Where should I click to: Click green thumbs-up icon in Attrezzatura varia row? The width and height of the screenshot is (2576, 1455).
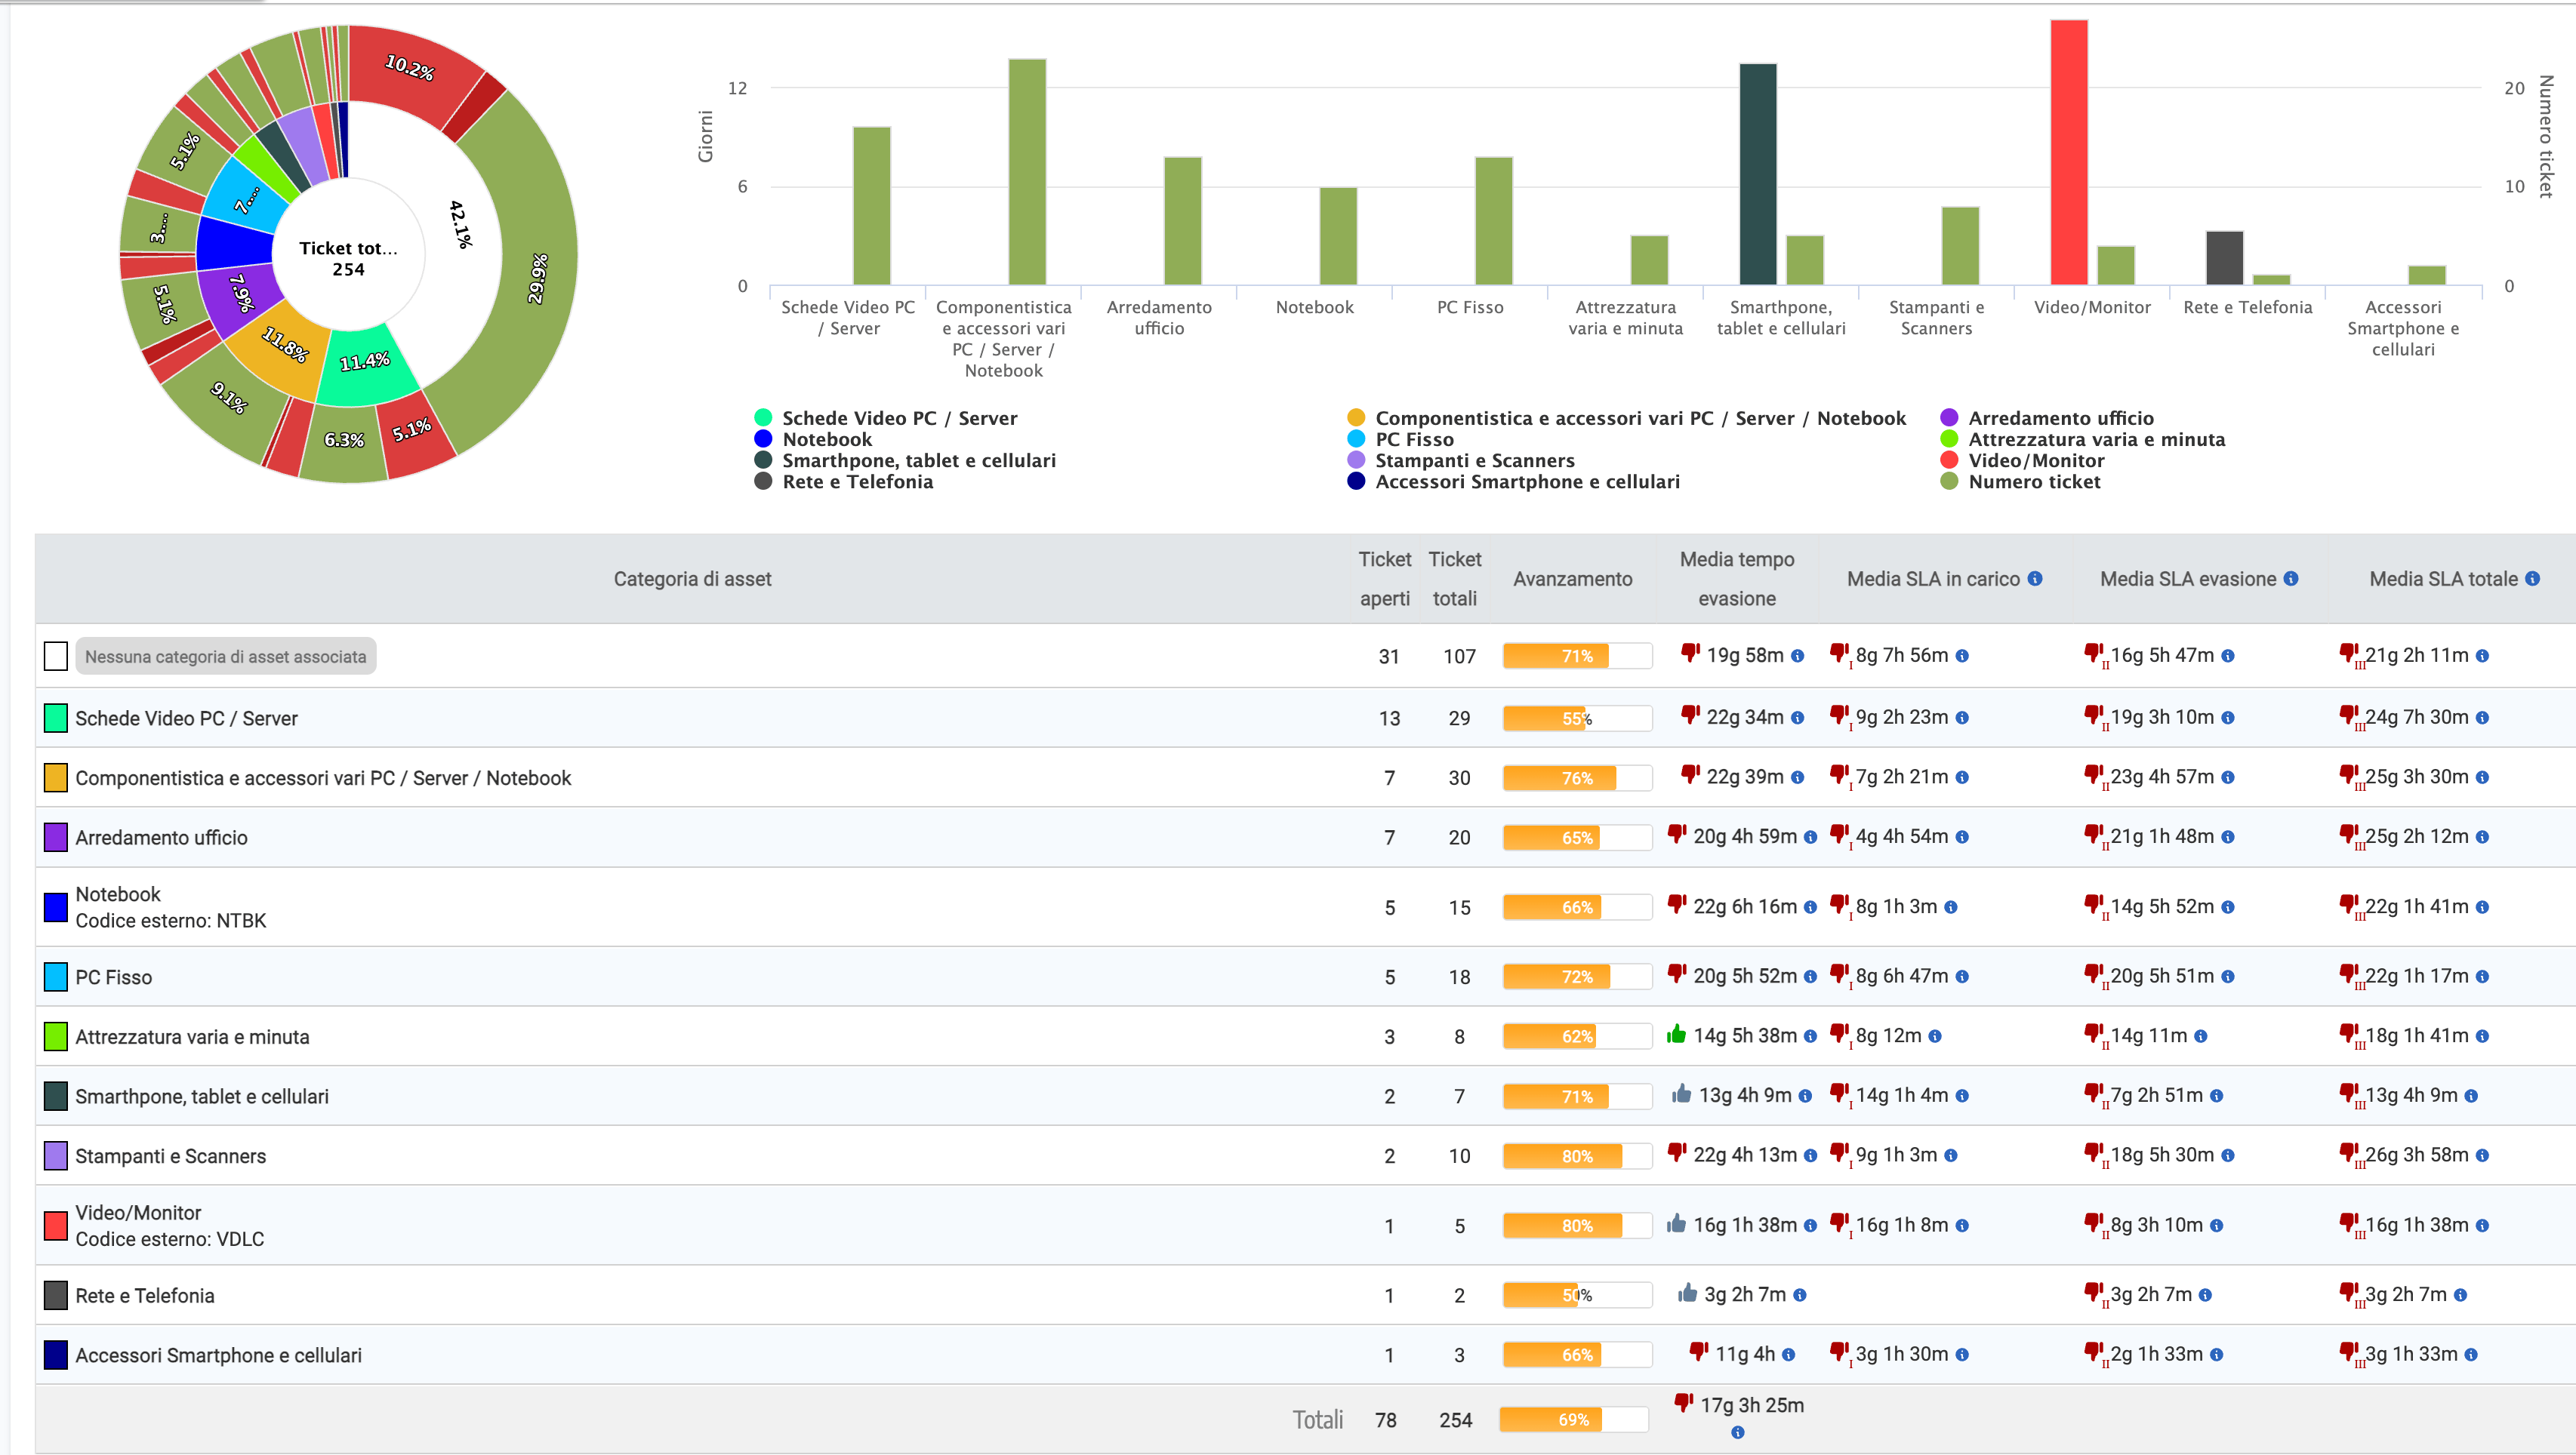click(x=1677, y=1035)
